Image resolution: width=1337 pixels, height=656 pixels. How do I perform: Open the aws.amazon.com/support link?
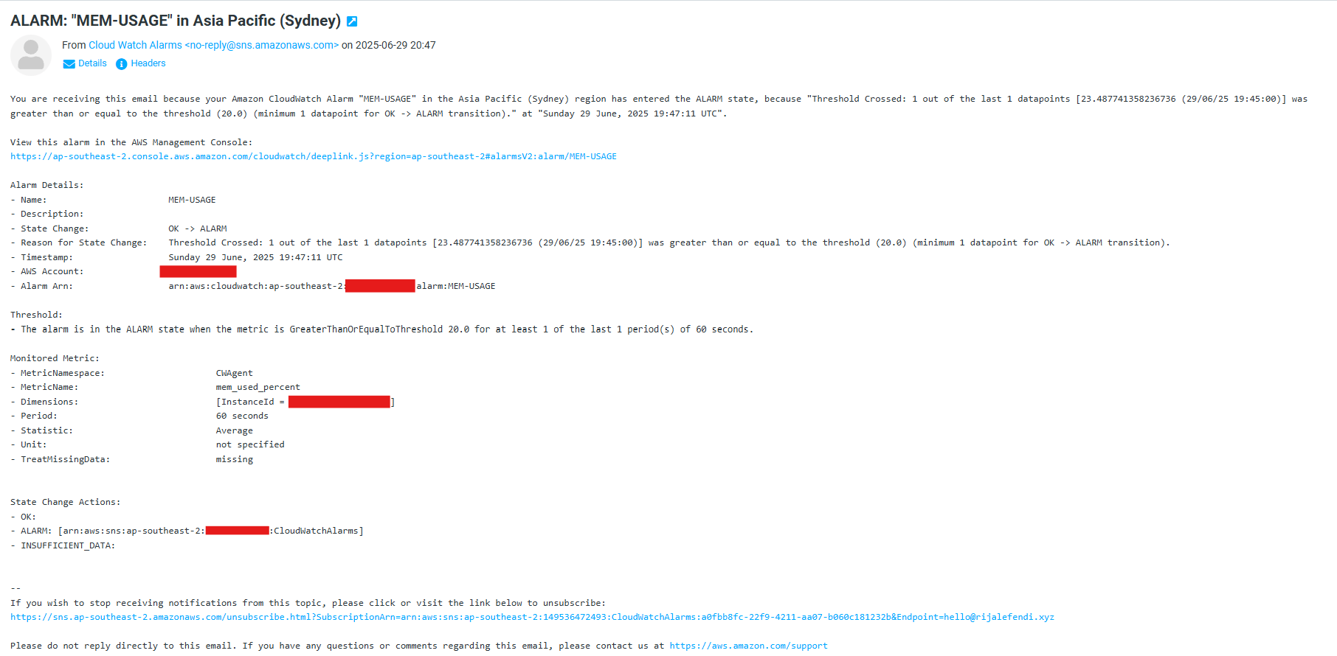748,646
